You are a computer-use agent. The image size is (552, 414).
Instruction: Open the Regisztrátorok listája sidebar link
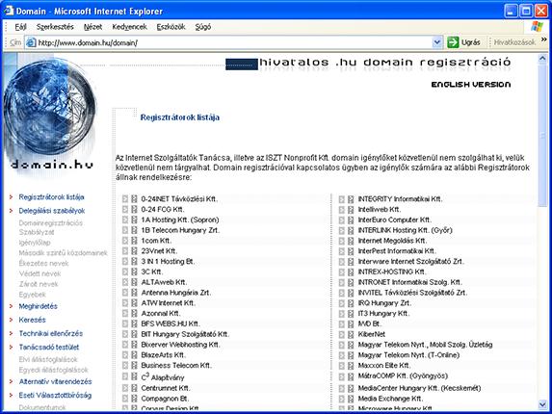coord(51,197)
